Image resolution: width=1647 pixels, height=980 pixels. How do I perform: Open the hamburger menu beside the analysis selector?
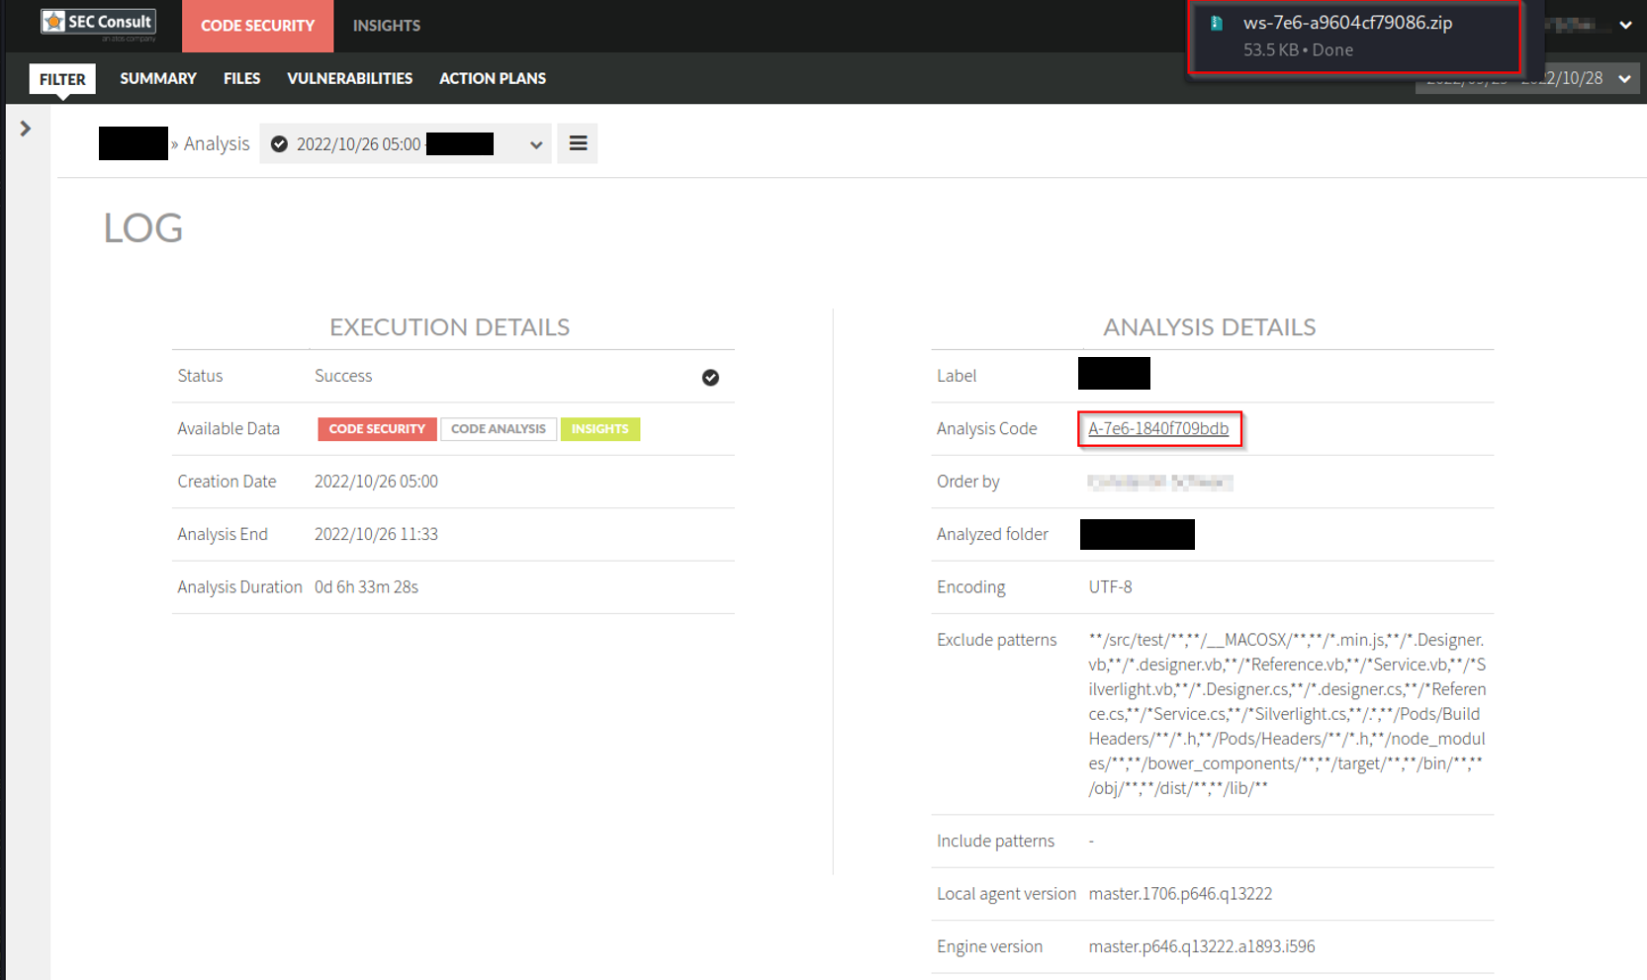578,144
